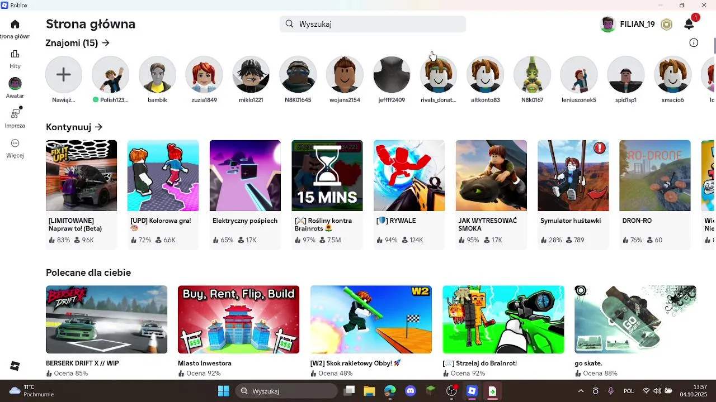Viewport: 716px width, 402px height.
Task: Open Discord from the taskbar
Action: pyautogui.click(x=410, y=391)
